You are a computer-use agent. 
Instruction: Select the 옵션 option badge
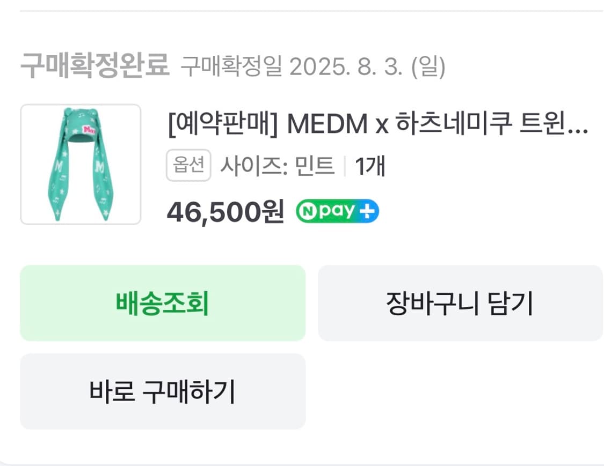click(x=188, y=165)
